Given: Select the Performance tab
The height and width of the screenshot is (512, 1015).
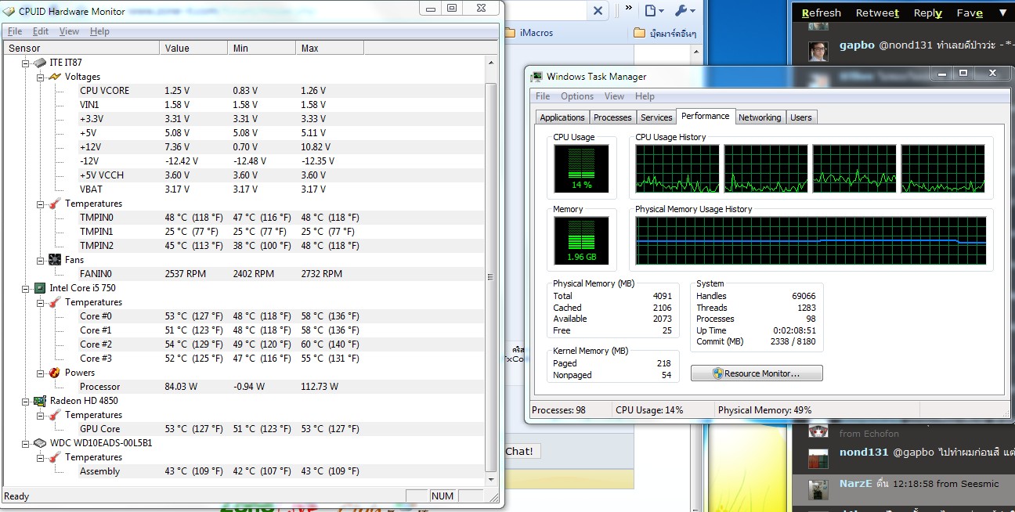Looking at the screenshot, I should (706, 116).
